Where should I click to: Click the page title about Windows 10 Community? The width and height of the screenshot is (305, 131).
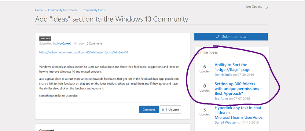pos(112,19)
